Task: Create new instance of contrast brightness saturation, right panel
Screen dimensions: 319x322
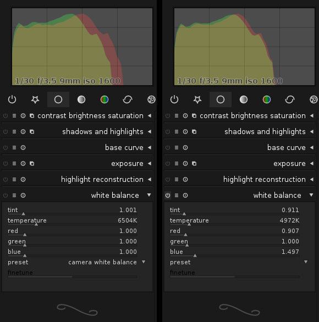Action: (194, 115)
